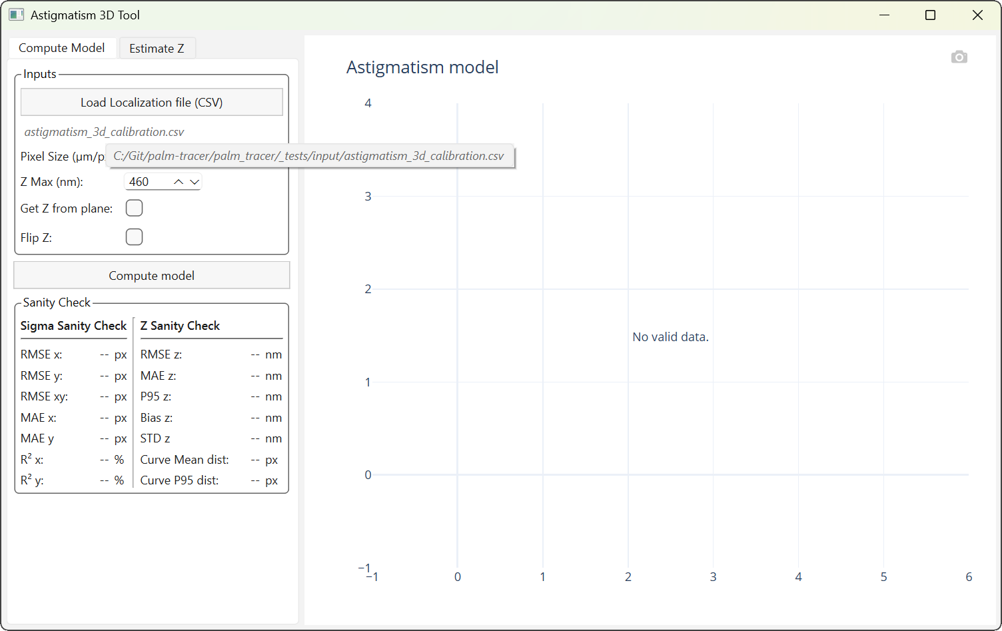Click the tooltip showing the CSV file path
This screenshot has height=631, width=1002.
coord(310,155)
